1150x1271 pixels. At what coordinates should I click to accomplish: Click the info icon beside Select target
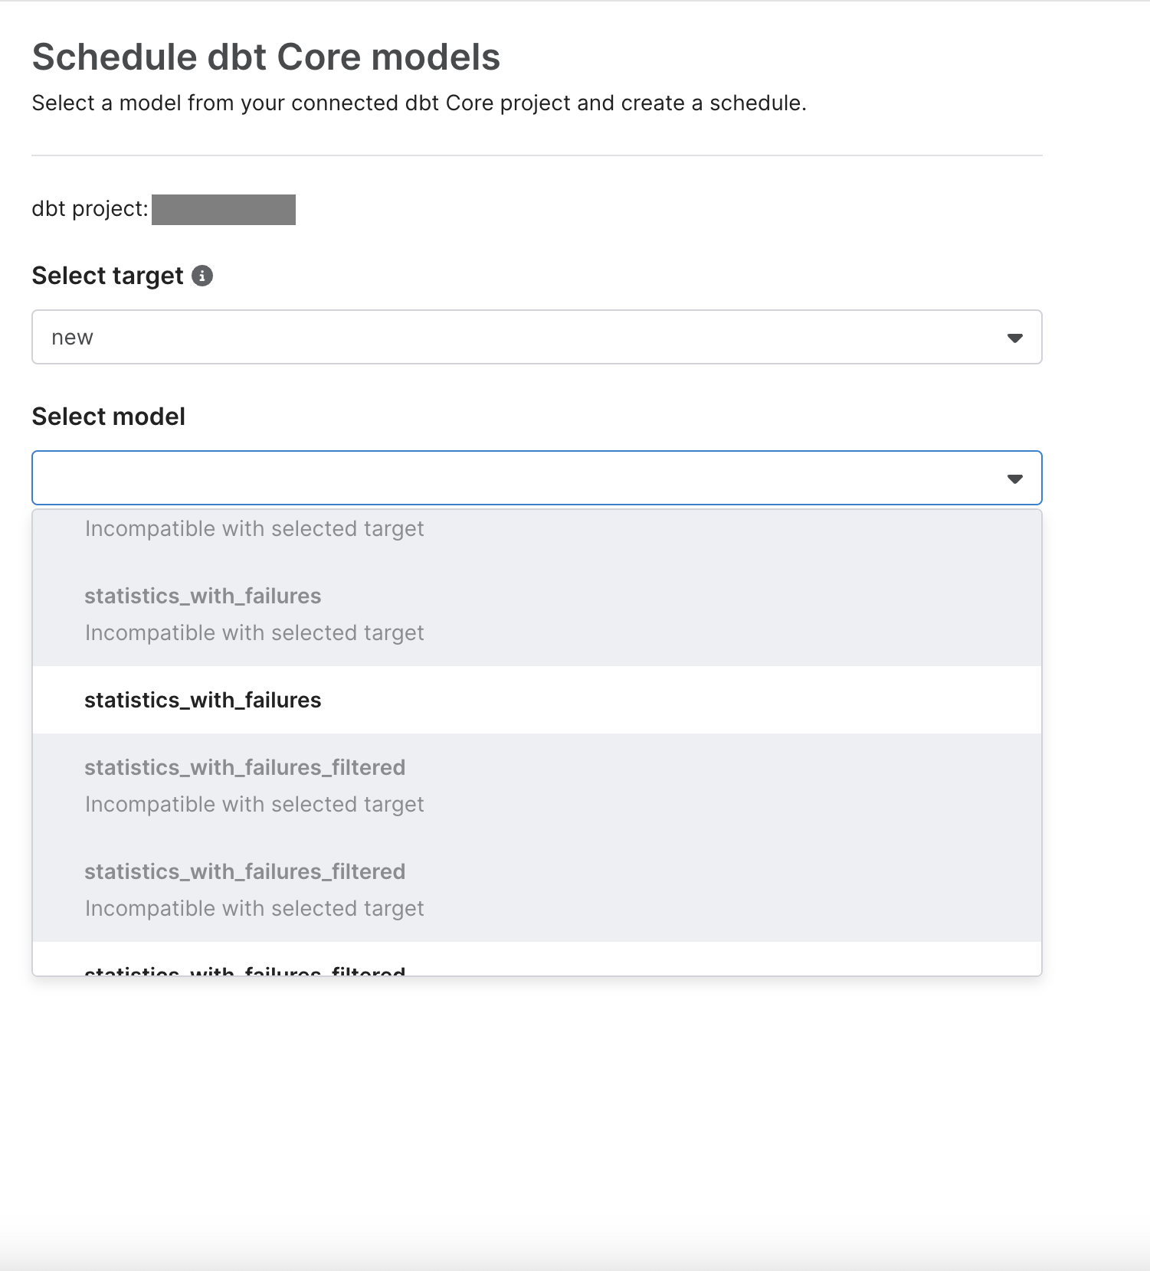click(202, 276)
